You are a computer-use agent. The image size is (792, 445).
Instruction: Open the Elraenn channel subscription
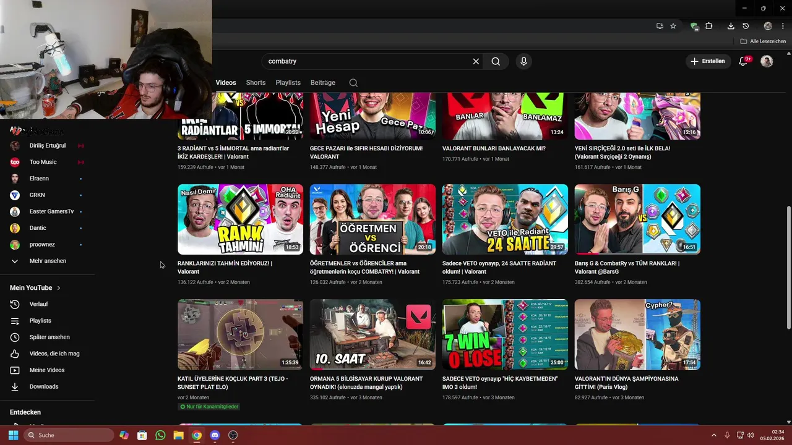click(39, 179)
